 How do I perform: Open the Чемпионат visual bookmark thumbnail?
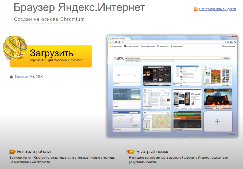click(187, 121)
